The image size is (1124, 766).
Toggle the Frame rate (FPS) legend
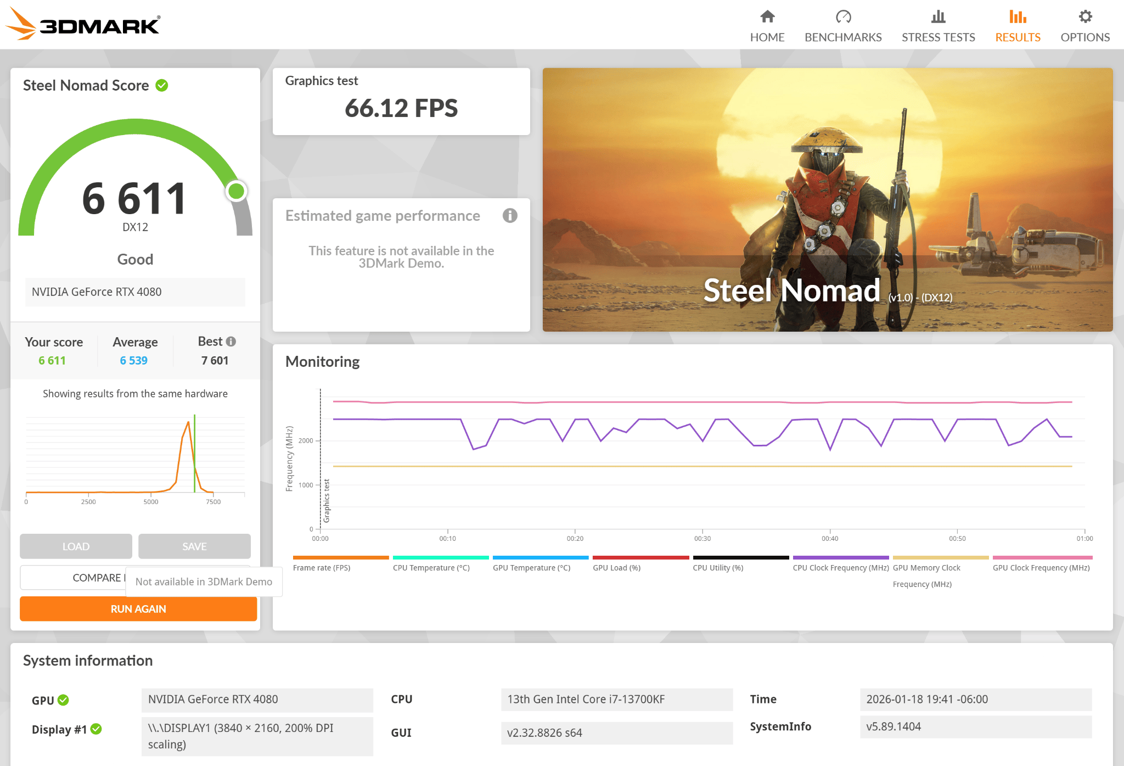[x=322, y=568]
